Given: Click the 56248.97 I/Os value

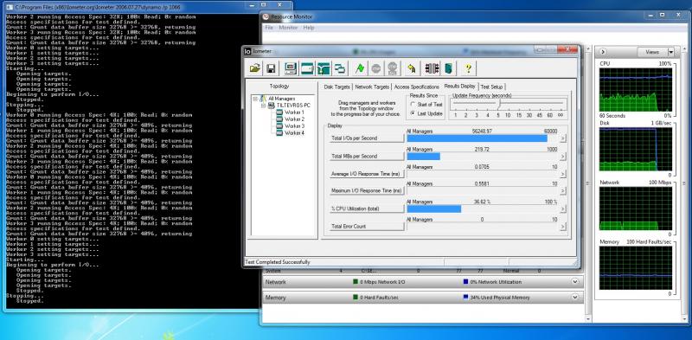Looking at the screenshot, I should click(x=482, y=132).
